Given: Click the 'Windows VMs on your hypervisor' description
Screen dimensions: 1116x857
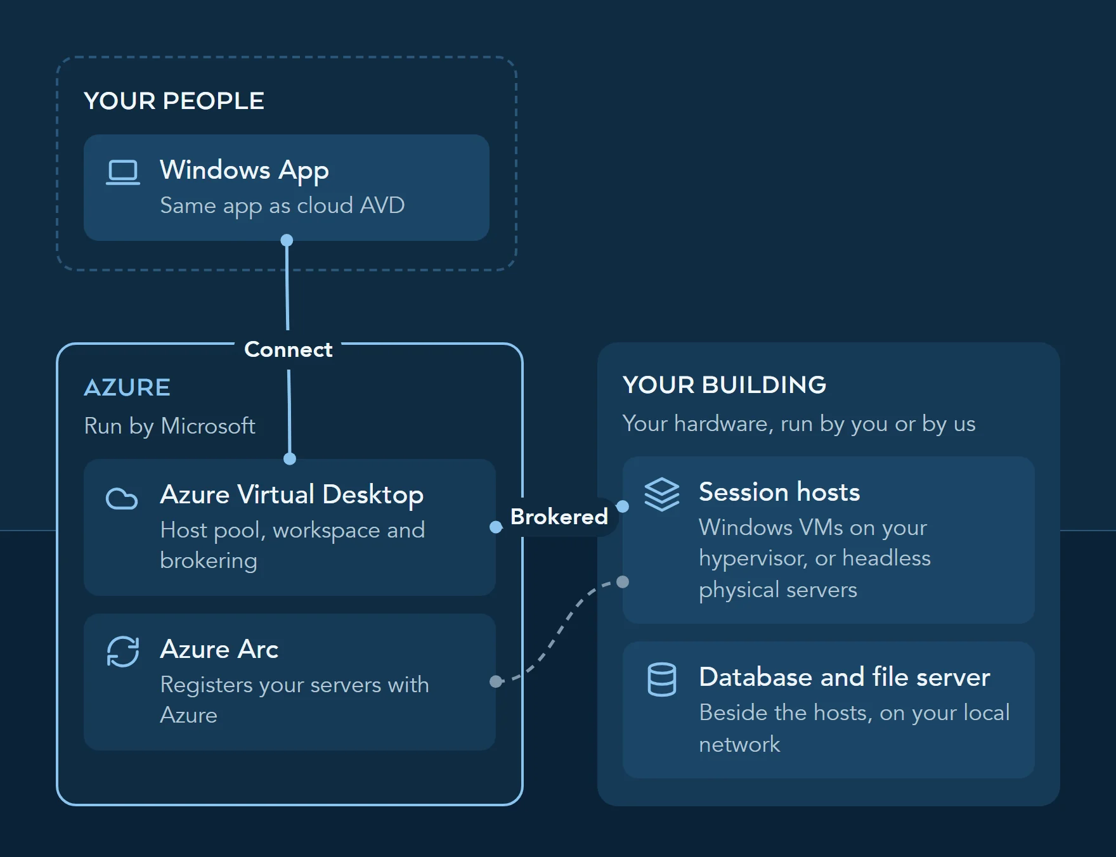Looking at the screenshot, I should click(x=815, y=558).
